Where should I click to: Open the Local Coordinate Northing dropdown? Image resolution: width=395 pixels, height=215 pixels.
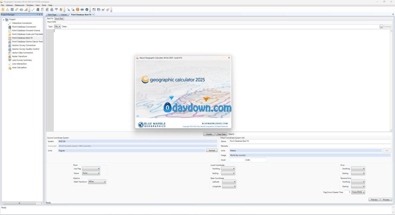coord(228,169)
